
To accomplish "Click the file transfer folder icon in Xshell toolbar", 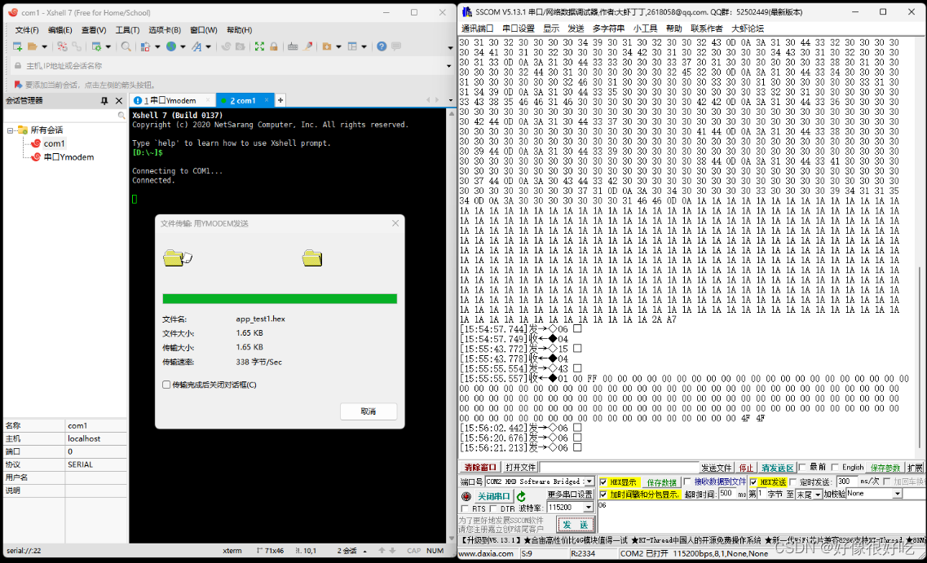I will 326,46.
